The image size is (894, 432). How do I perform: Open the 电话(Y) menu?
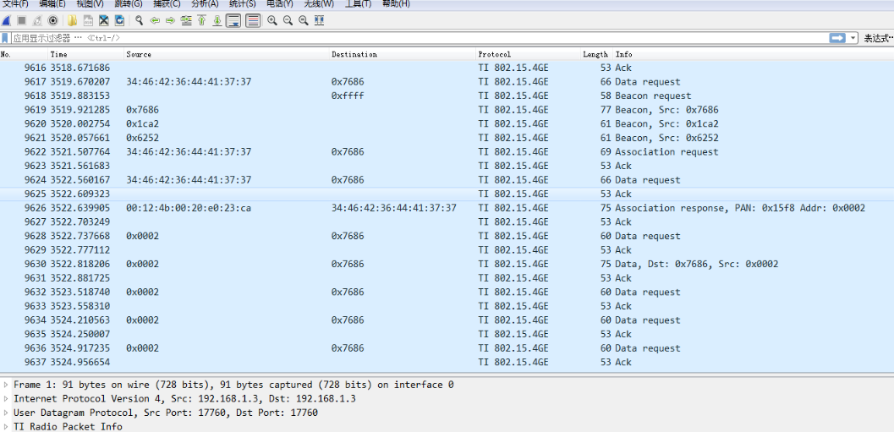tap(280, 4)
